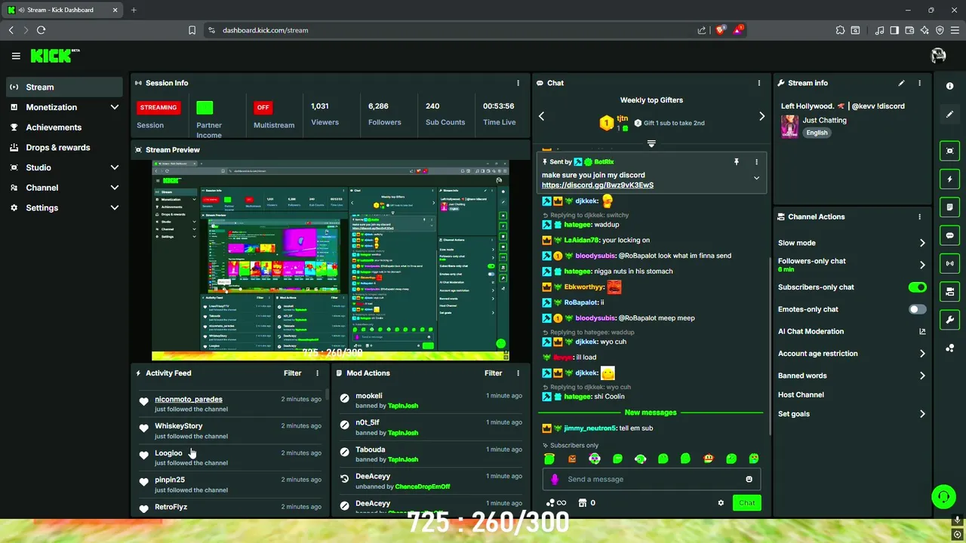Collapse the top gifters banner arrow
The height and width of the screenshot is (543, 966).
(x=651, y=143)
